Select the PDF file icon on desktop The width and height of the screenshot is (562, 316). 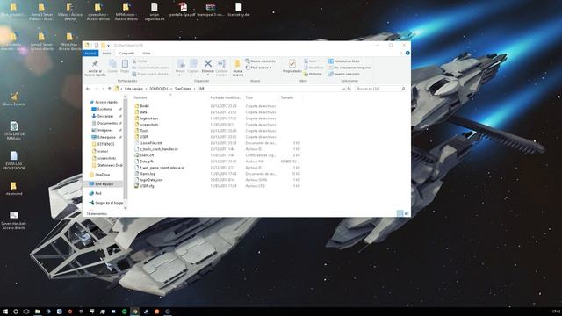183,10
